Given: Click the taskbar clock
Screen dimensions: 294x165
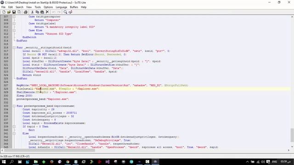Looking at the screenshot, I should click(286, 162).
